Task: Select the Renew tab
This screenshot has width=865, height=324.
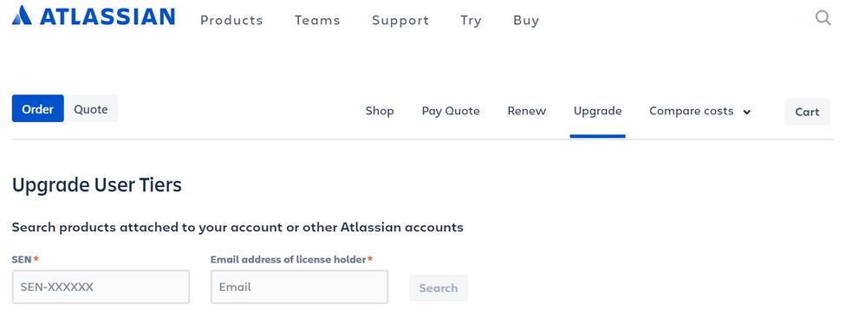Action: point(527,111)
